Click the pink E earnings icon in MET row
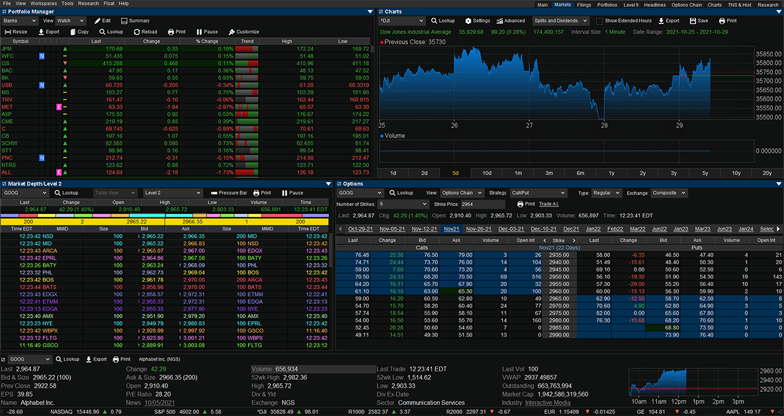The image size is (784, 416). tap(59, 107)
